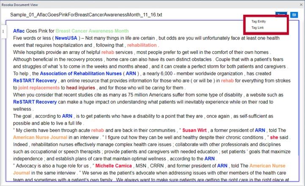Click the three-dot side panel handle
The image size is (305, 186).
pos(3,31)
